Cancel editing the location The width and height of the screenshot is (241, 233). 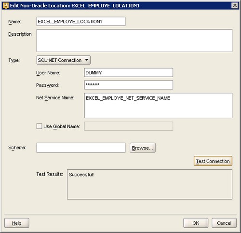[224, 223]
